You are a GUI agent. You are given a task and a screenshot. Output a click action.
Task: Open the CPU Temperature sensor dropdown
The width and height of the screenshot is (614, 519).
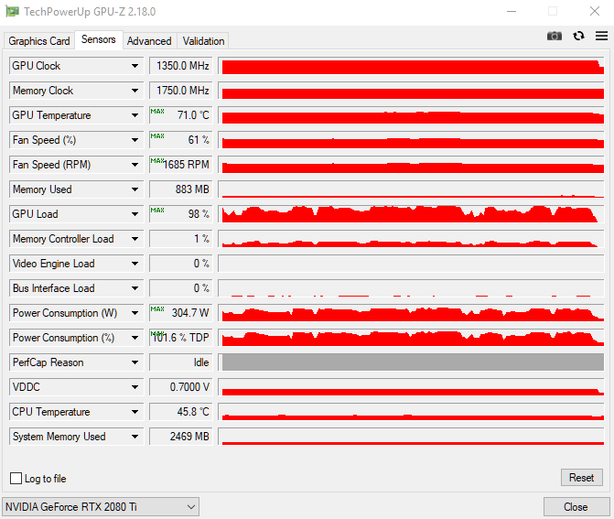click(76, 411)
